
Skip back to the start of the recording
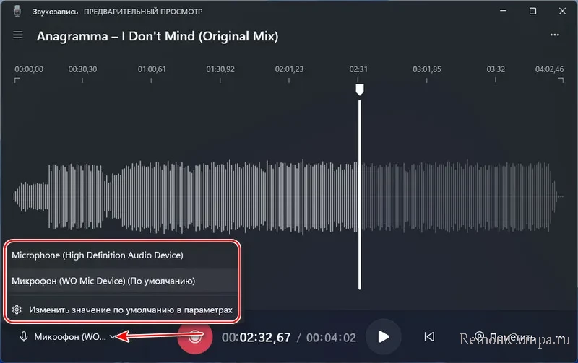tap(429, 336)
